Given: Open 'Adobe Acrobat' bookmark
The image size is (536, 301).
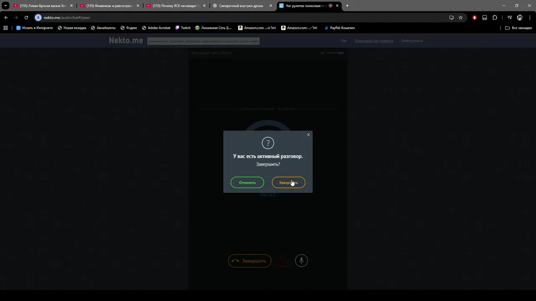Looking at the screenshot, I should coord(156,28).
